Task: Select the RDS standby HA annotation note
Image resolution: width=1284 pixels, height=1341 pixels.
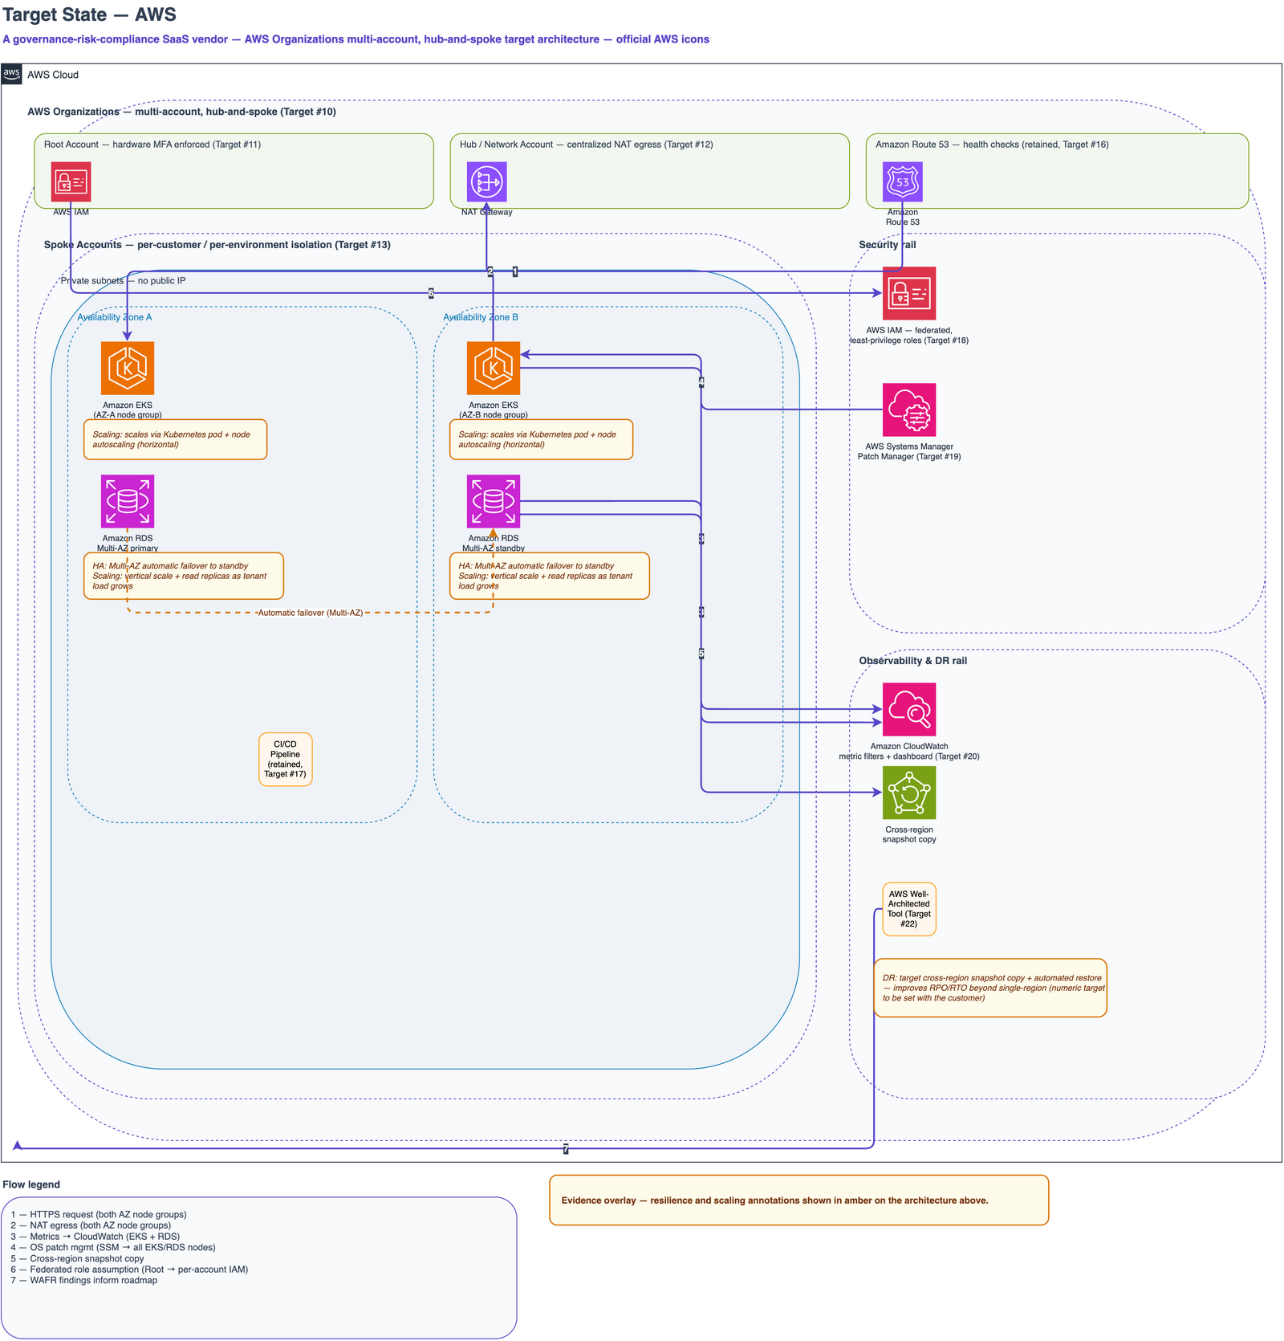Action: point(550,577)
